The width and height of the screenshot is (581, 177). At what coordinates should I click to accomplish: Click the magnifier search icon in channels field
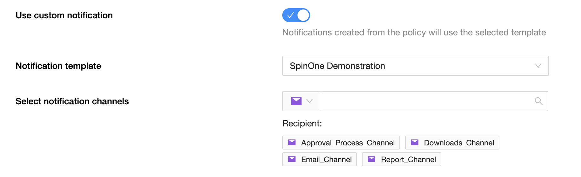[538, 101]
